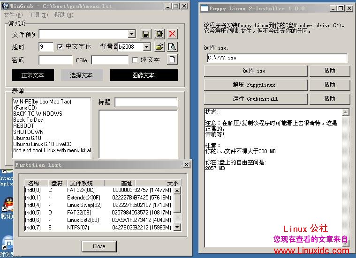Click the large empty text area under 标题
The height and width of the screenshot is (258, 356).
[138, 134]
